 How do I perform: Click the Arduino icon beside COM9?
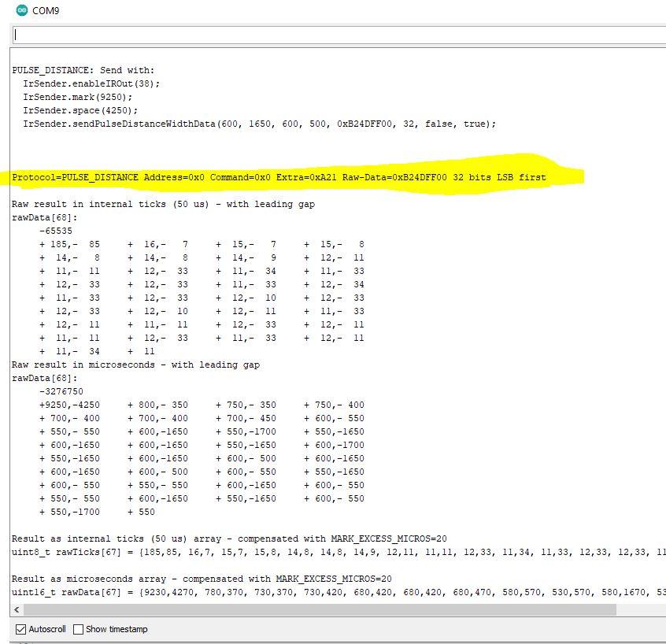tap(22, 10)
